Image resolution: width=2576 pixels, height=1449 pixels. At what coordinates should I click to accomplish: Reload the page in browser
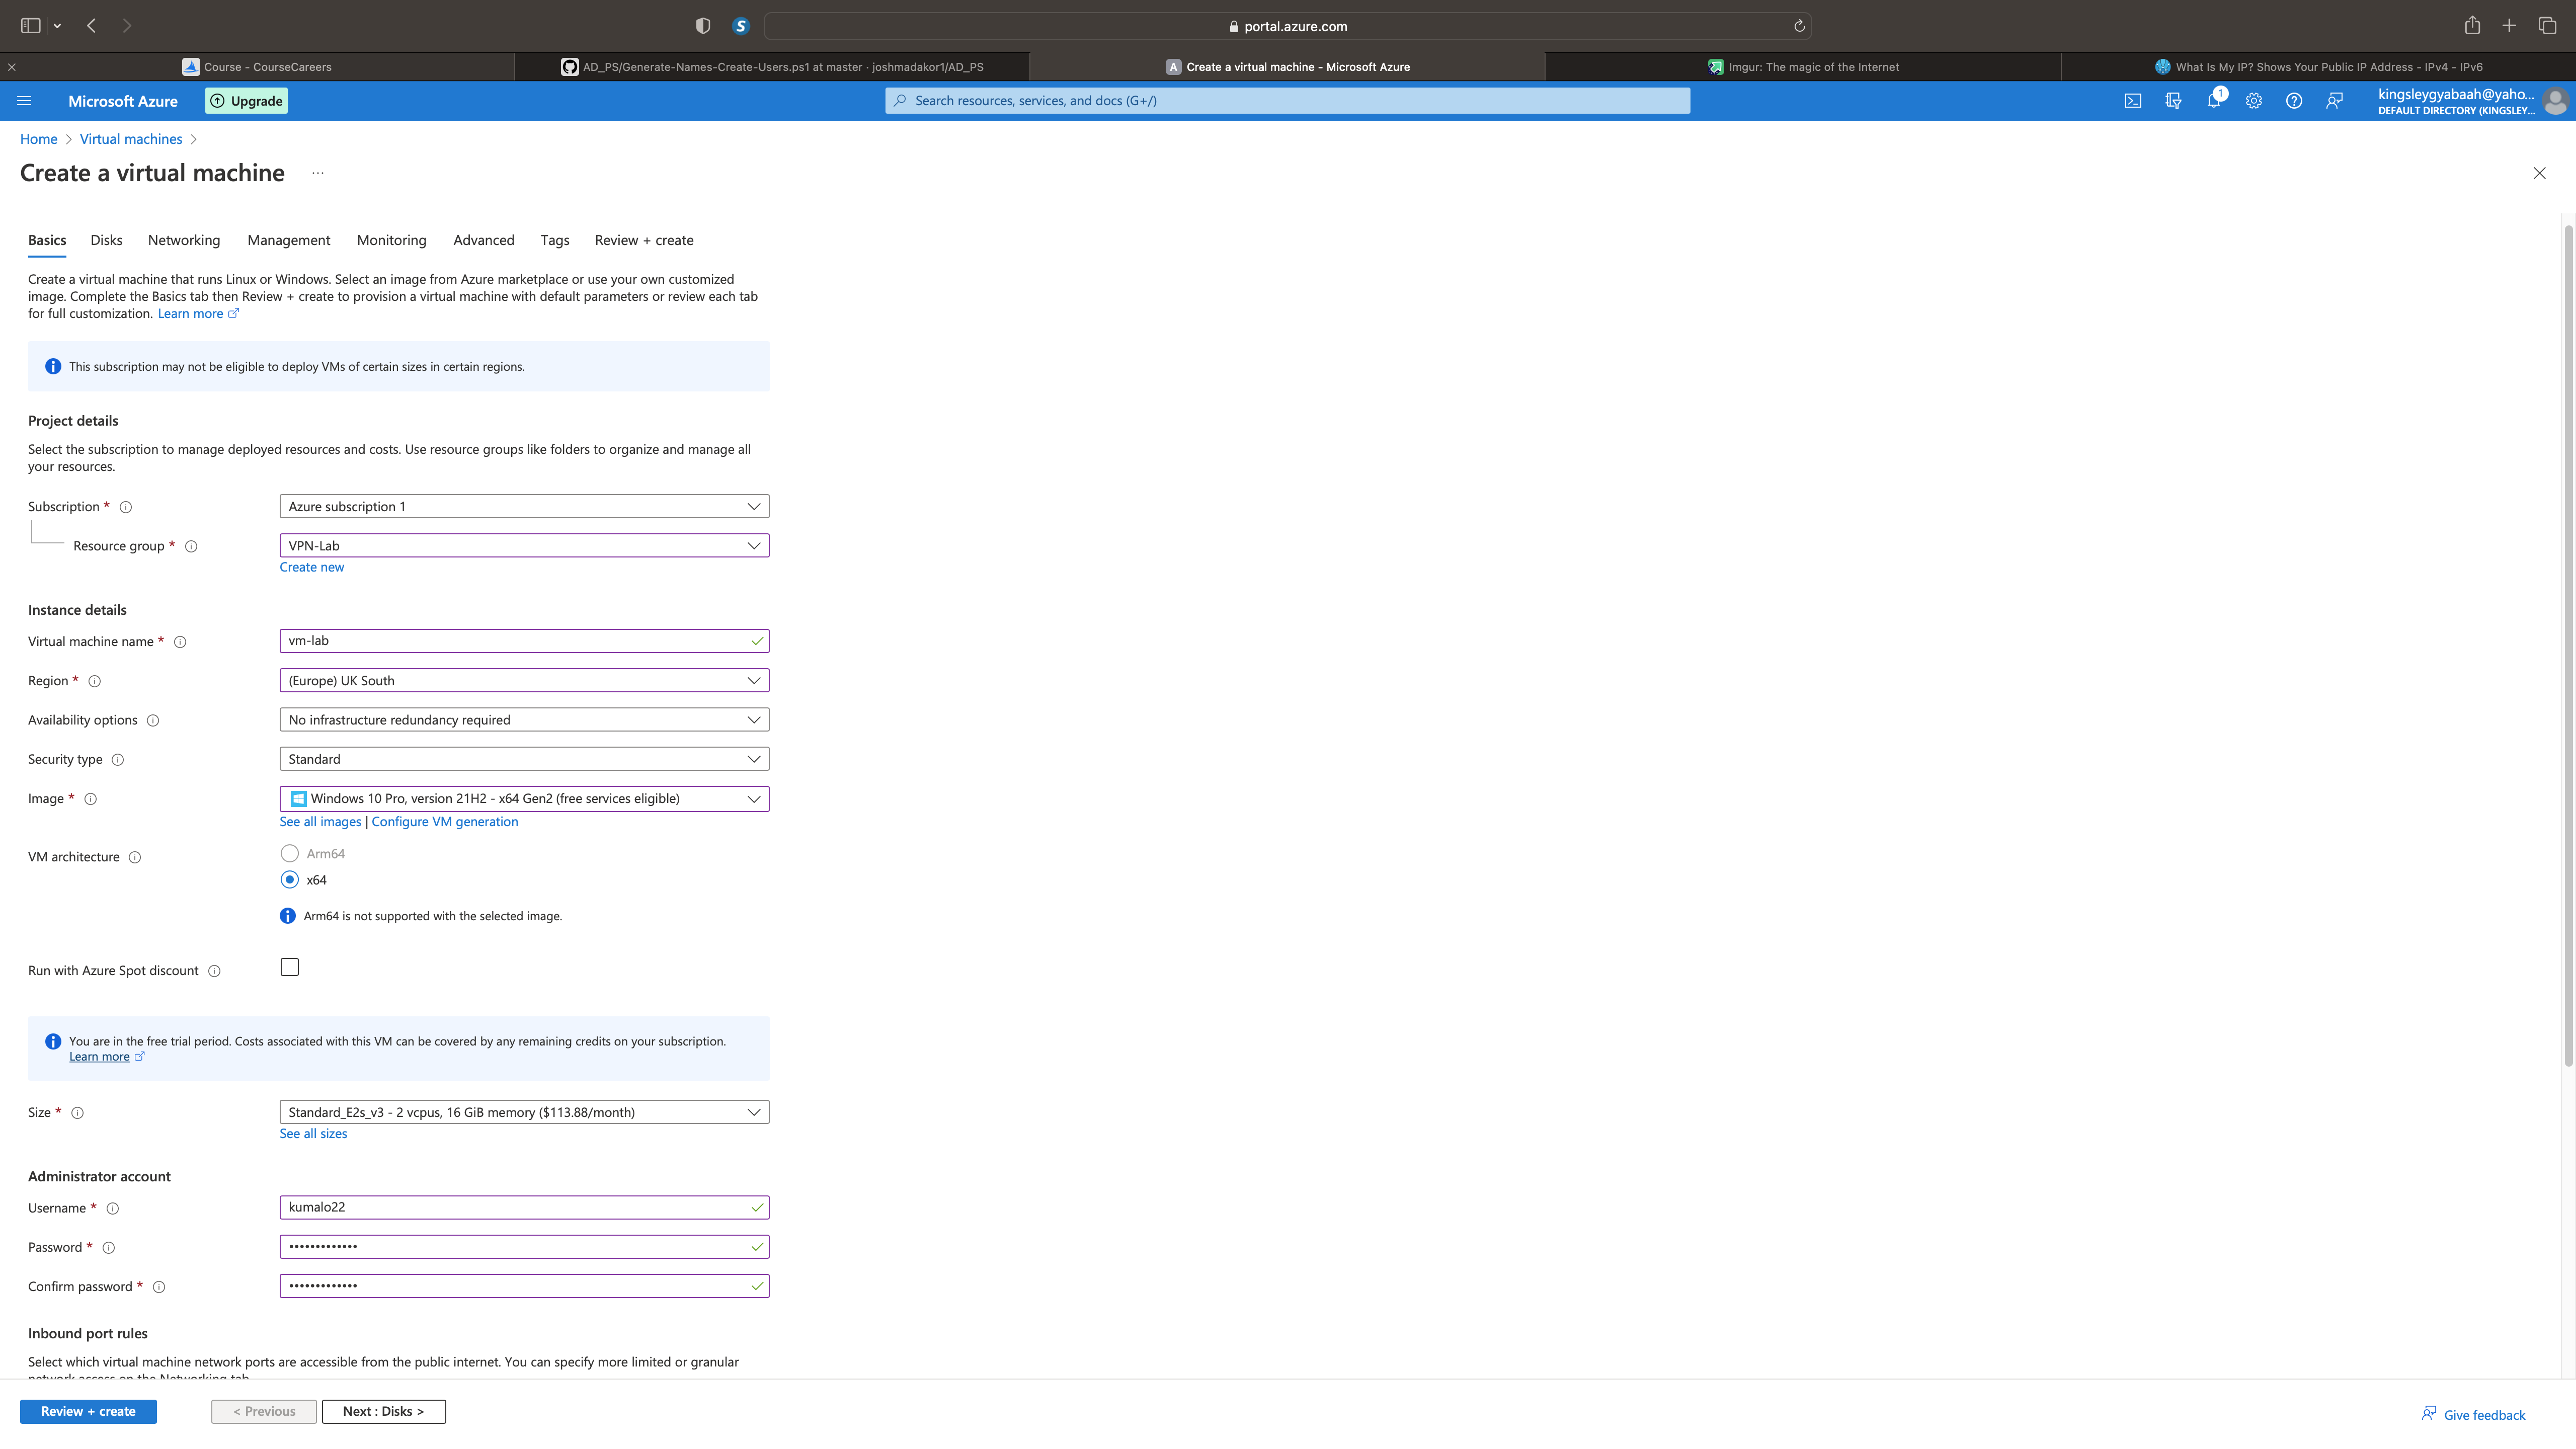point(1799,26)
